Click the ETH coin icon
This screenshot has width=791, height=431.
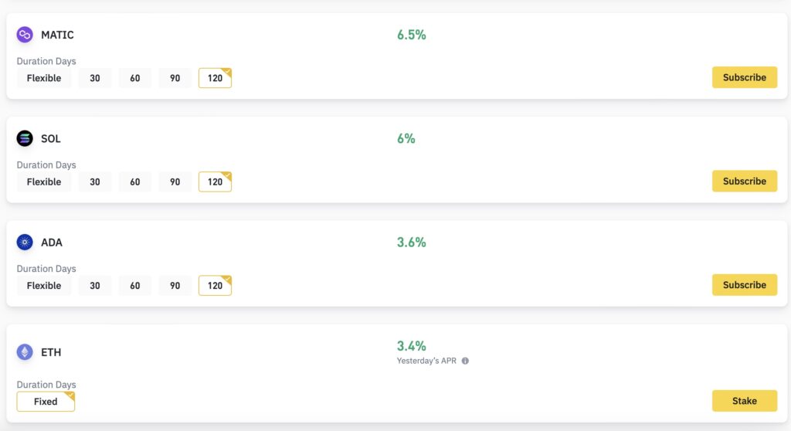25,351
